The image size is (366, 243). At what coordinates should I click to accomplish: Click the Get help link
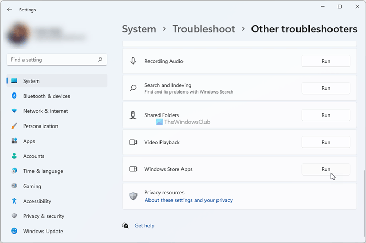[144, 226]
